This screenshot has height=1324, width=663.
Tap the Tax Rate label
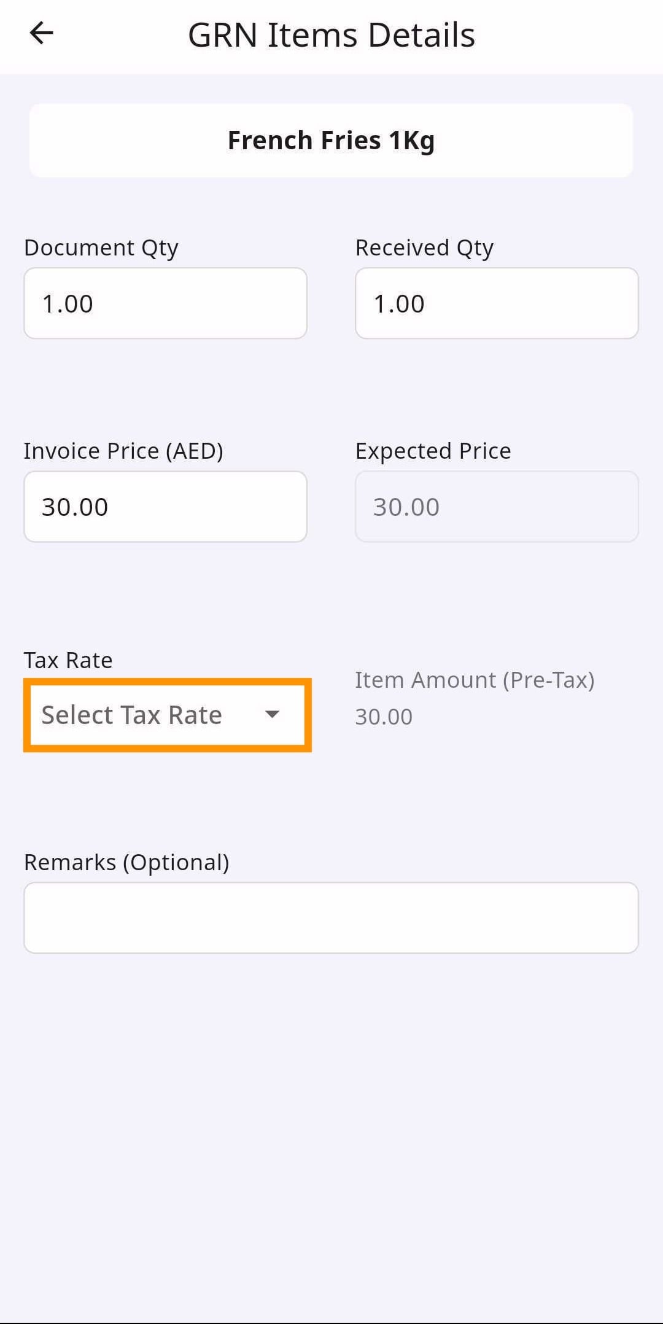click(68, 660)
